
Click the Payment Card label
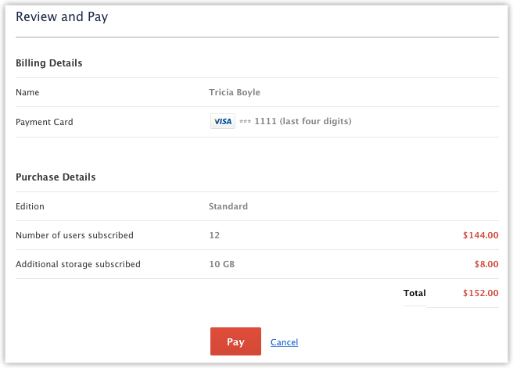[x=45, y=122]
